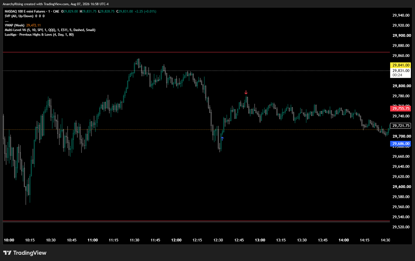Click the 12:15 time axis label

pyautogui.click(x=197, y=240)
